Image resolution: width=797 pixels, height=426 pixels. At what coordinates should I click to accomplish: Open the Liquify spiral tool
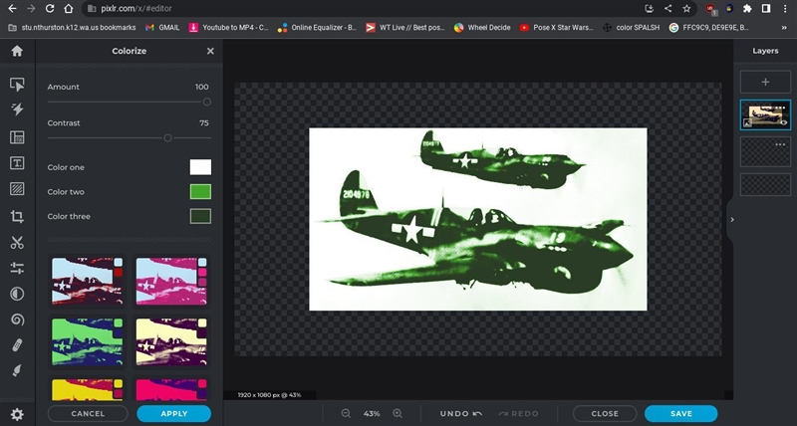point(17,319)
